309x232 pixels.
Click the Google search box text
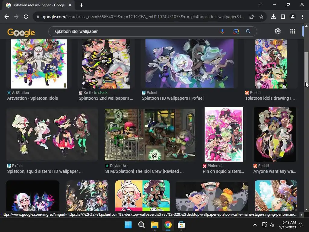[76, 31]
